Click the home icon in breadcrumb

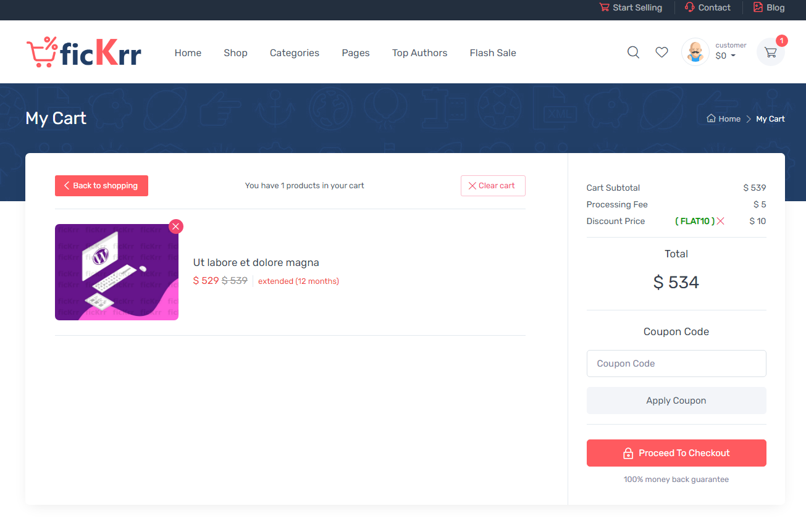[x=711, y=118]
